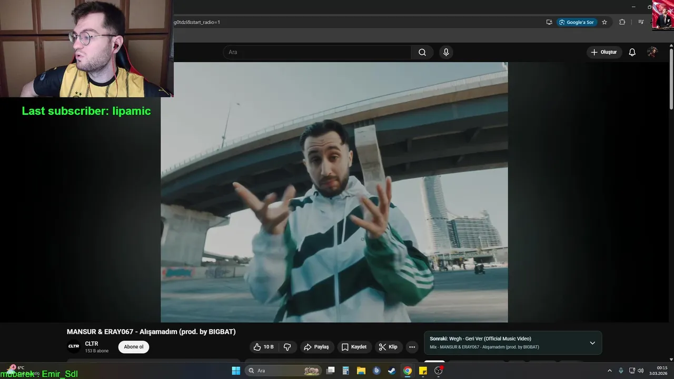This screenshot has width=674, height=379.
Task: Switch to Chrome on the taskbar
Action: [x=408, y=371]
